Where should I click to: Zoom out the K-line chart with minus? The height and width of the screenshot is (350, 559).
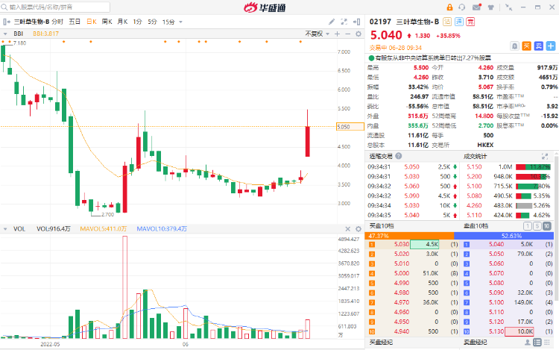pyautogui.click(x=347, y=34)
